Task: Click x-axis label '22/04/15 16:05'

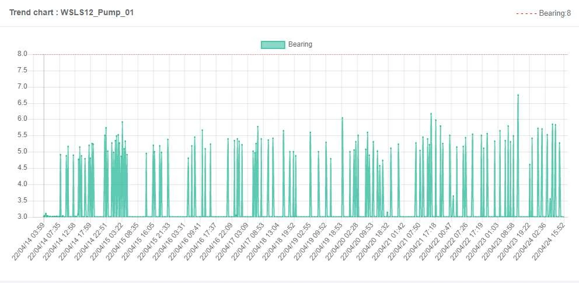Action: [138, 242]
